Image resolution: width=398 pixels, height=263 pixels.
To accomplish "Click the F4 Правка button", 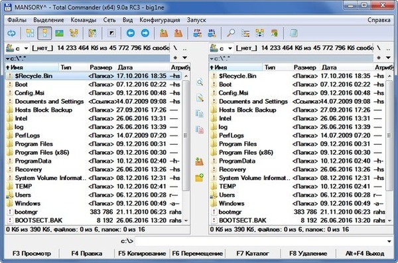I will (86, 253).
